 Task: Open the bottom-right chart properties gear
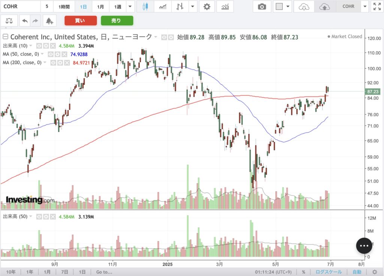click(375, 272)
